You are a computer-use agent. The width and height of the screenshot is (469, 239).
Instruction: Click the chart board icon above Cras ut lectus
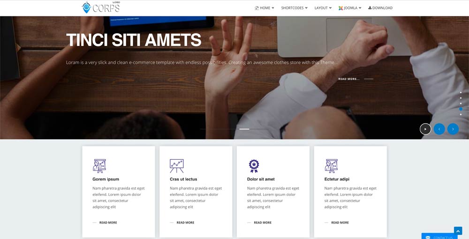[x=177, y=166]
